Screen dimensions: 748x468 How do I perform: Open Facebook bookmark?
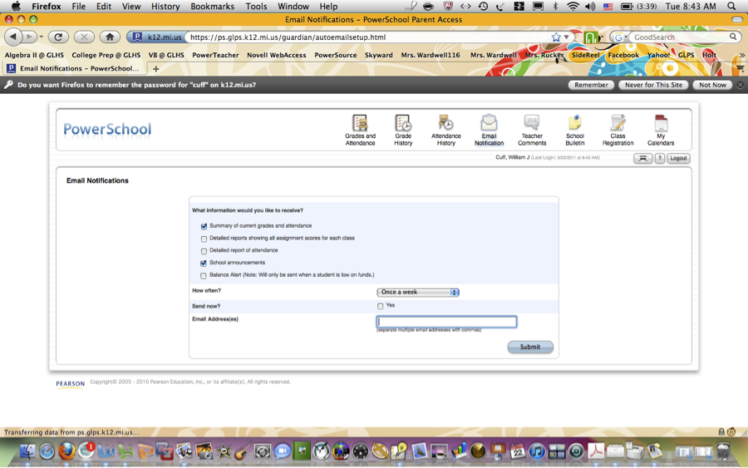623,56
